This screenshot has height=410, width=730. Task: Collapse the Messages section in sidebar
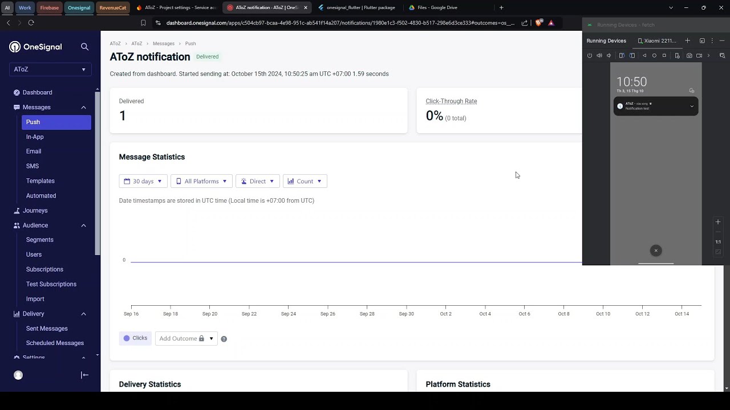point(83,107)
